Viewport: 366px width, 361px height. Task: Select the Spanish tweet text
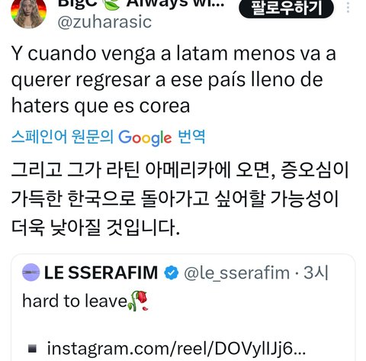(x=174, y=79)
